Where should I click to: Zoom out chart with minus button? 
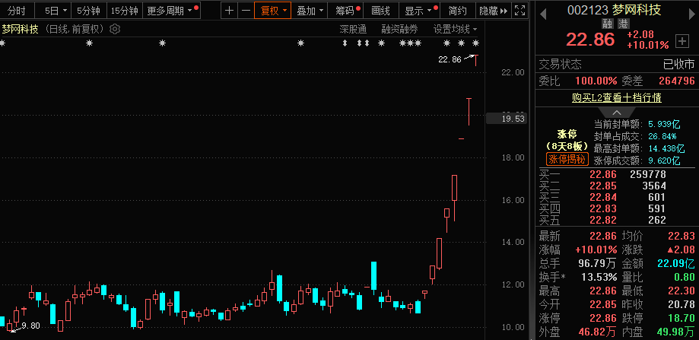246,11
